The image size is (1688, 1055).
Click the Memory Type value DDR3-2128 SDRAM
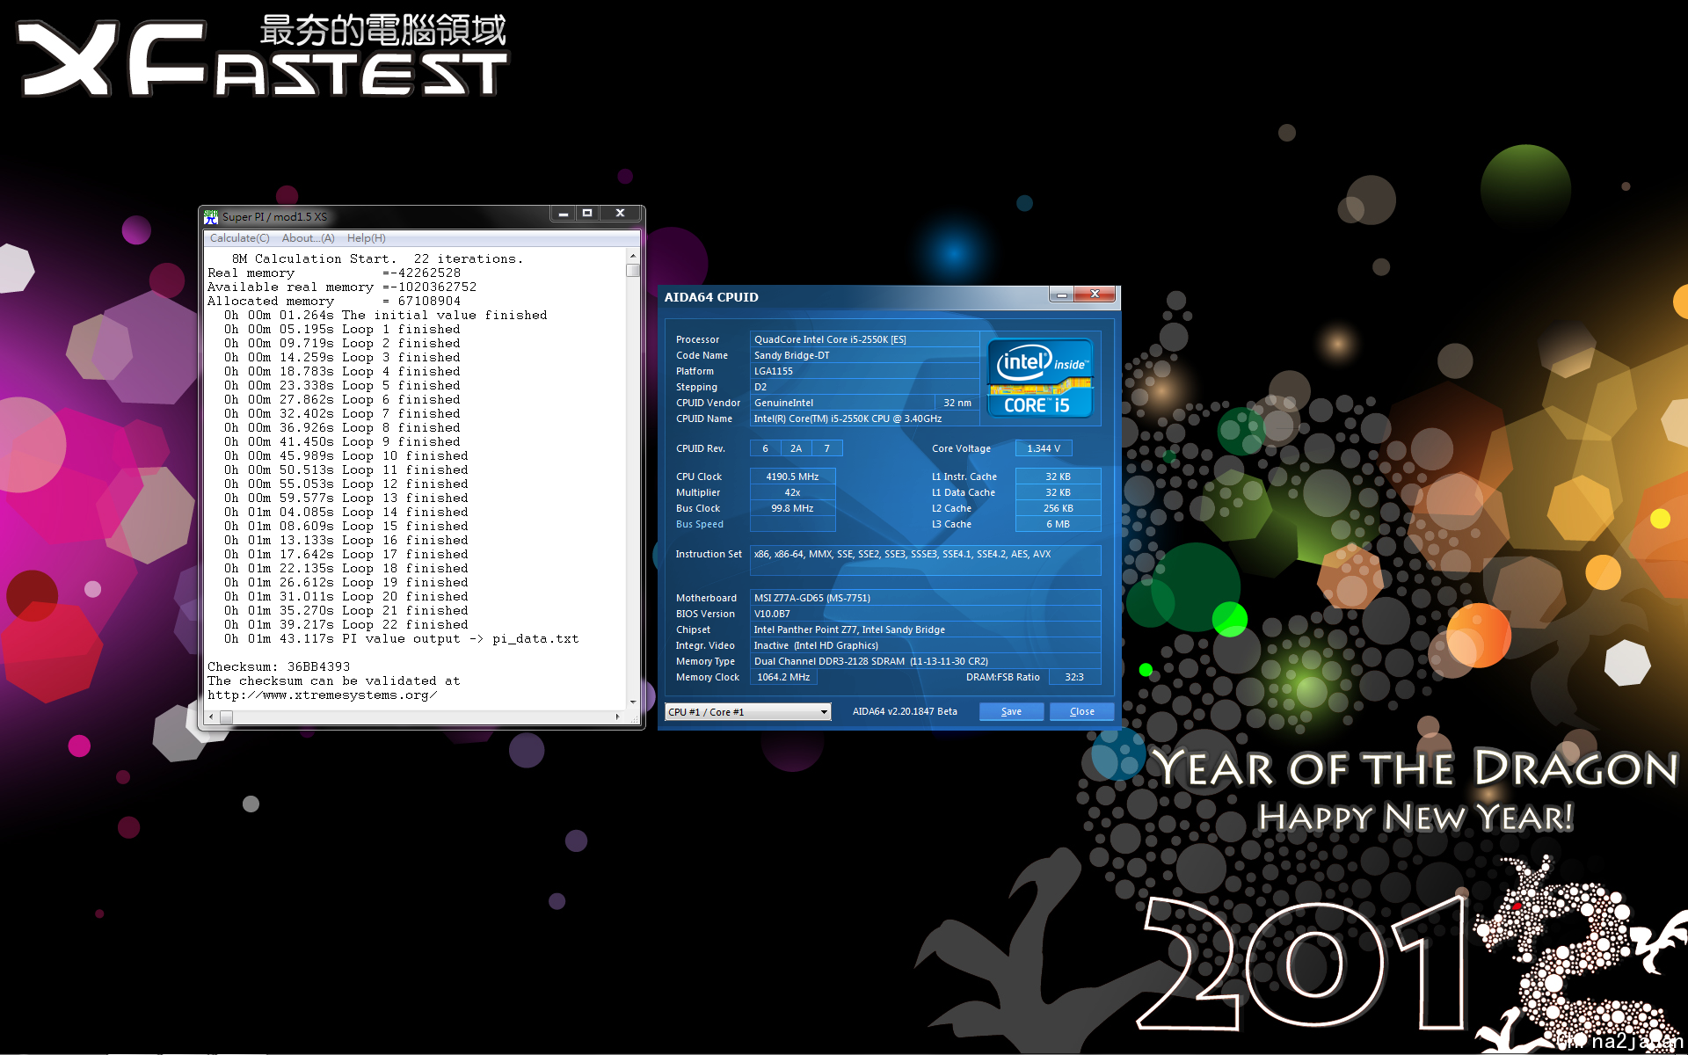[925, 661]
